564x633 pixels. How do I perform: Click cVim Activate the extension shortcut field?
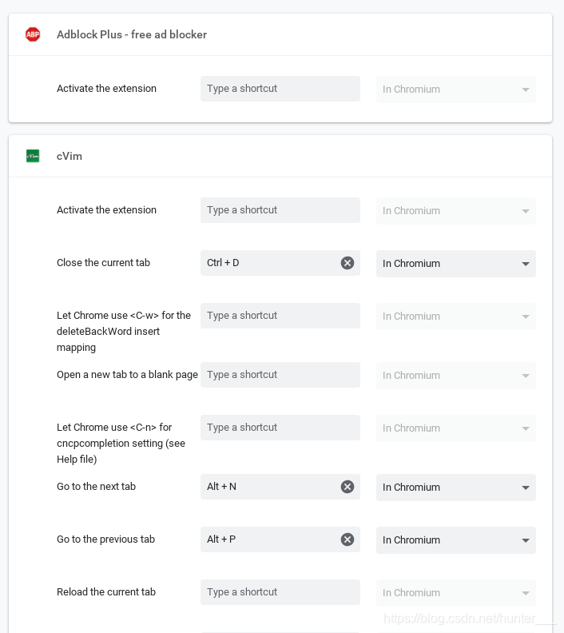pos(280,210)
